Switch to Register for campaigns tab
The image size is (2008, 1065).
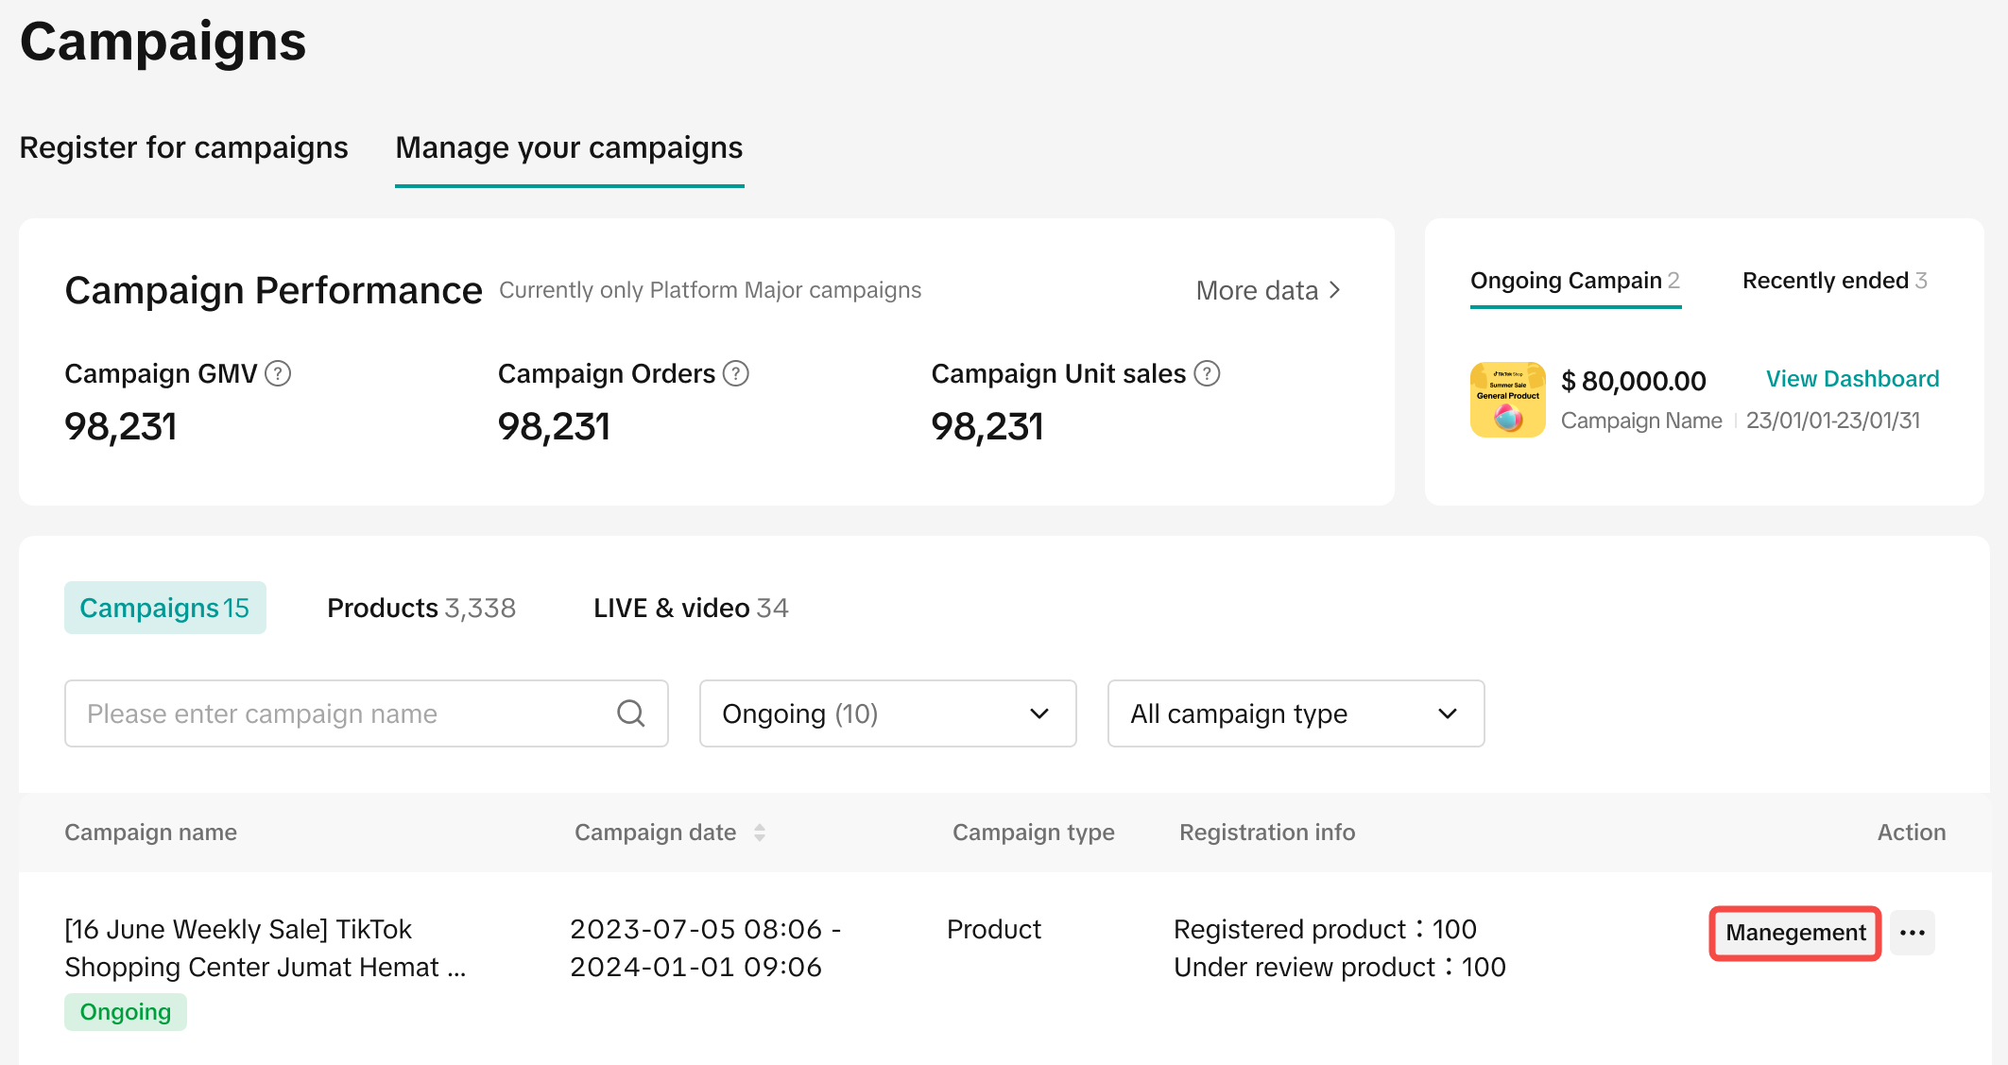(183, 147)
